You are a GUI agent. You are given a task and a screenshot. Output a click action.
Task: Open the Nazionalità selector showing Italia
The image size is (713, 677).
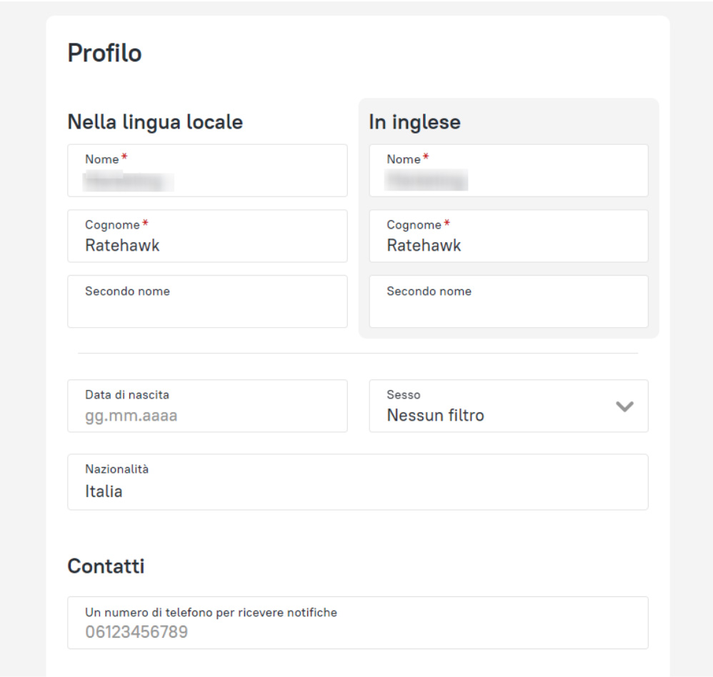(x=357, y=482)
